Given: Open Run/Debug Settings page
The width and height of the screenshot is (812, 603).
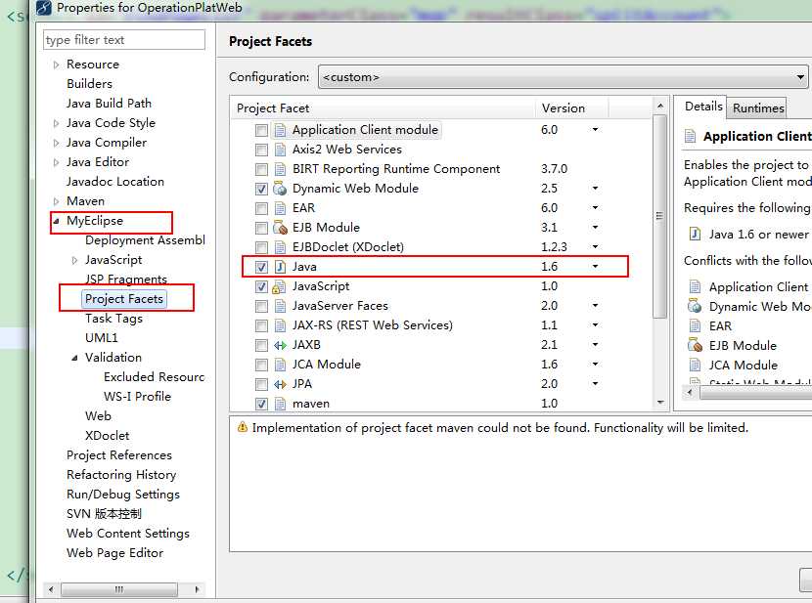Looking at the screenshot, I should pyautogui.click(x=123, y=495).
